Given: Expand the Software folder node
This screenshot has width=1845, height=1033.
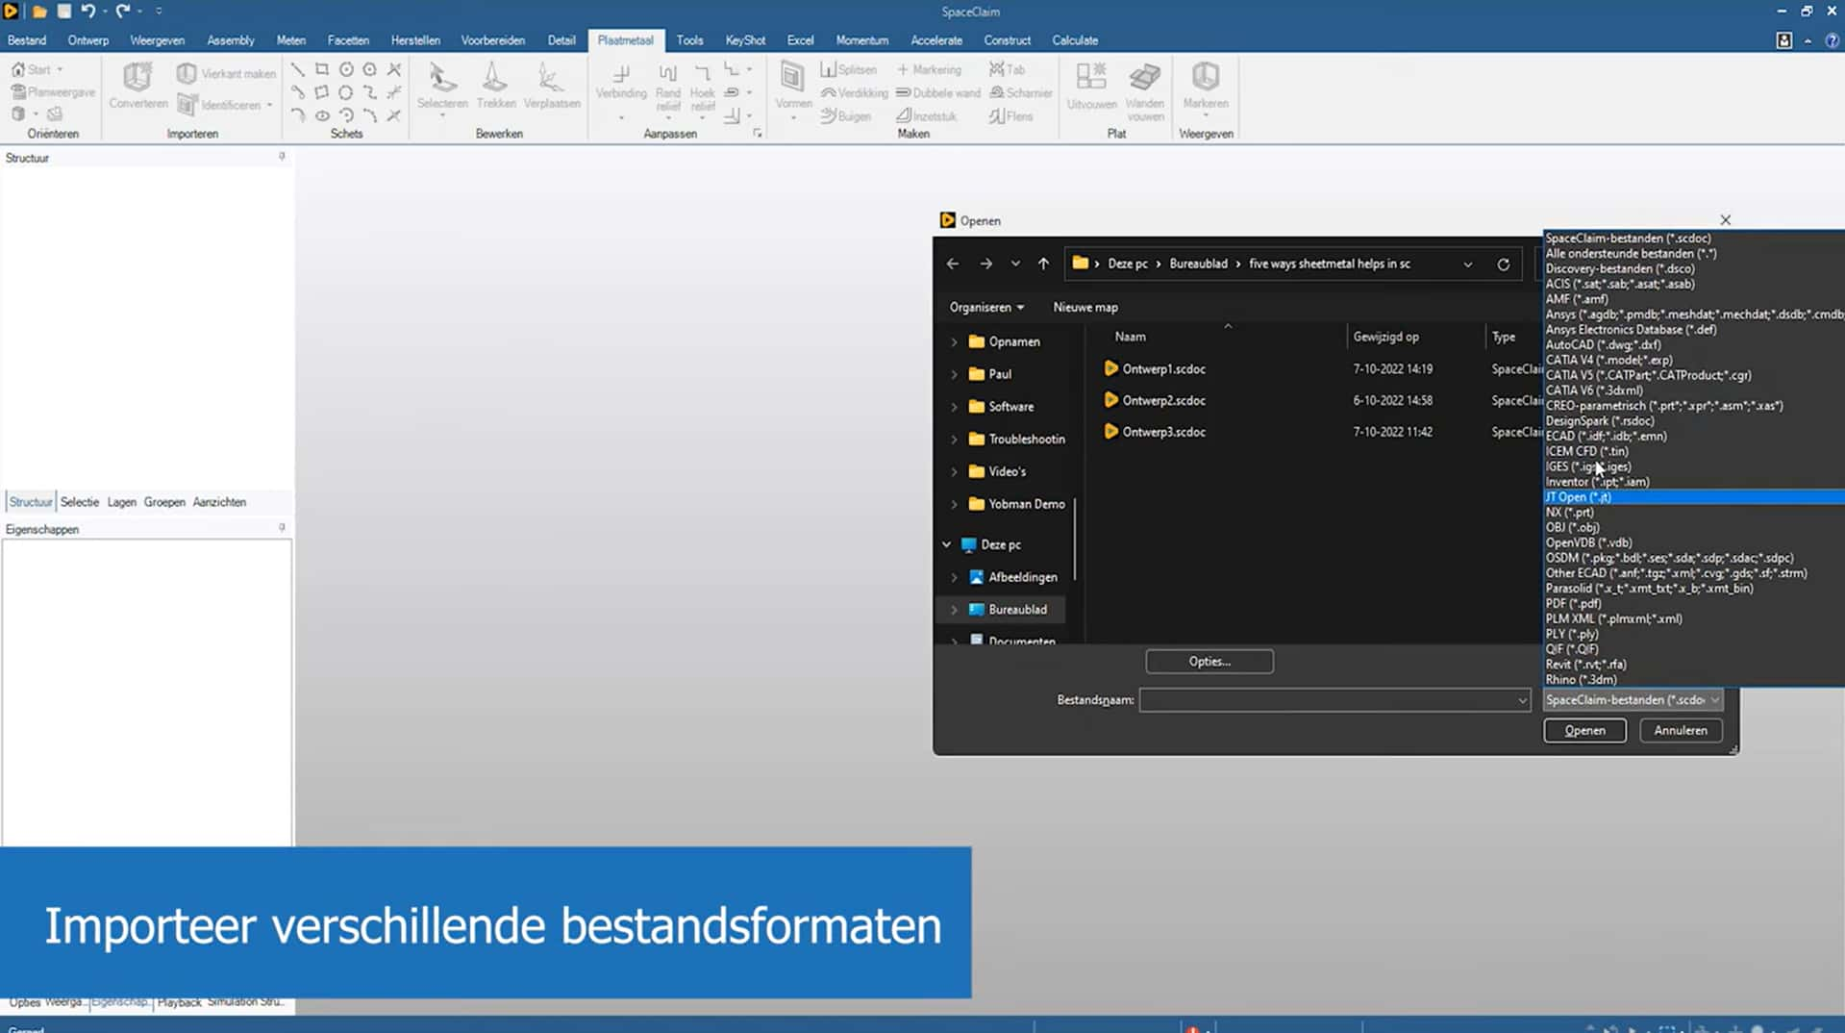Looking at the screenshot, I should click(x=954, y=407).
